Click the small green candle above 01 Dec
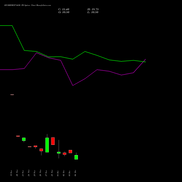 [59, 153]
